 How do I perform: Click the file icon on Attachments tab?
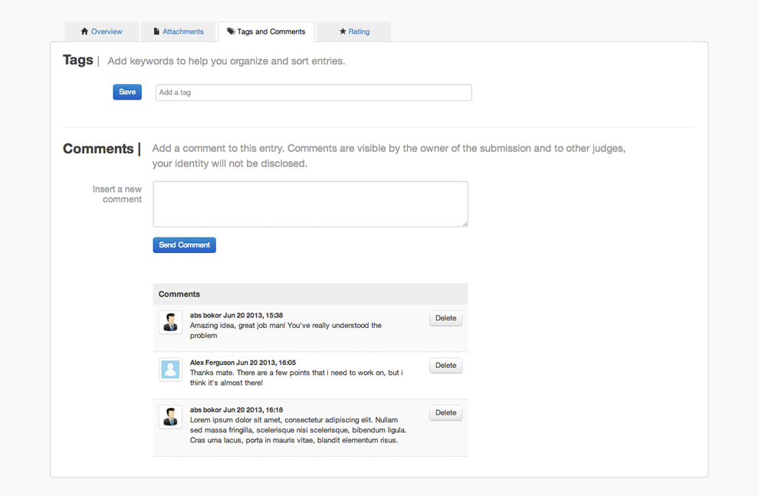[156, 31]
